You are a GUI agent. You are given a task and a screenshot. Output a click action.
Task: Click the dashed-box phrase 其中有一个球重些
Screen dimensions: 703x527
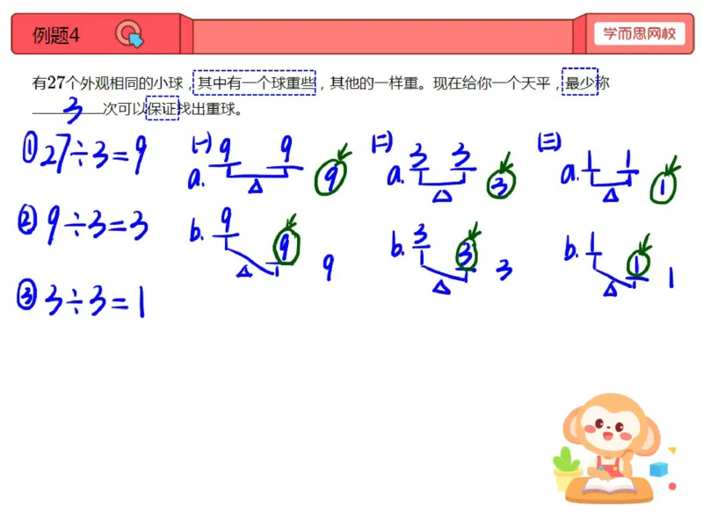(255, 83)
